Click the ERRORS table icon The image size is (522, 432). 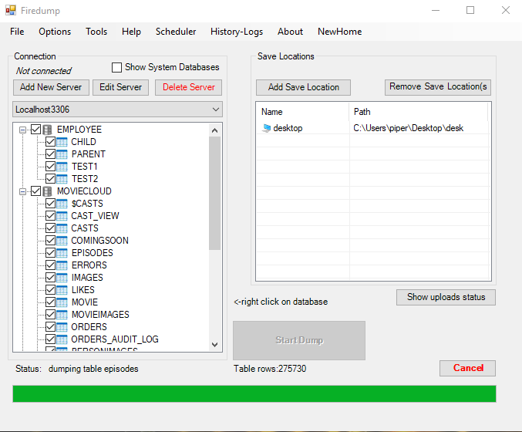coord(62,265)
